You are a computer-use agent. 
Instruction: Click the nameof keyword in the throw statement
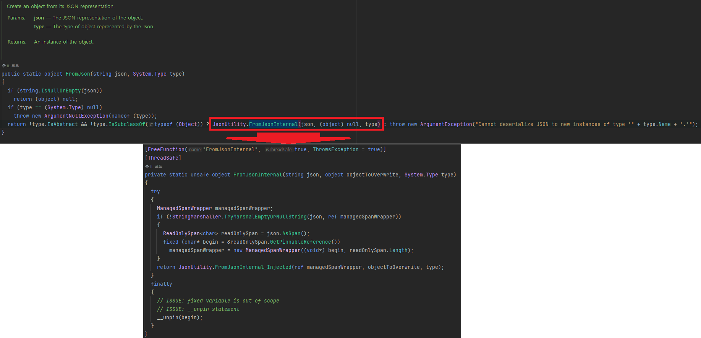point(121,116)
